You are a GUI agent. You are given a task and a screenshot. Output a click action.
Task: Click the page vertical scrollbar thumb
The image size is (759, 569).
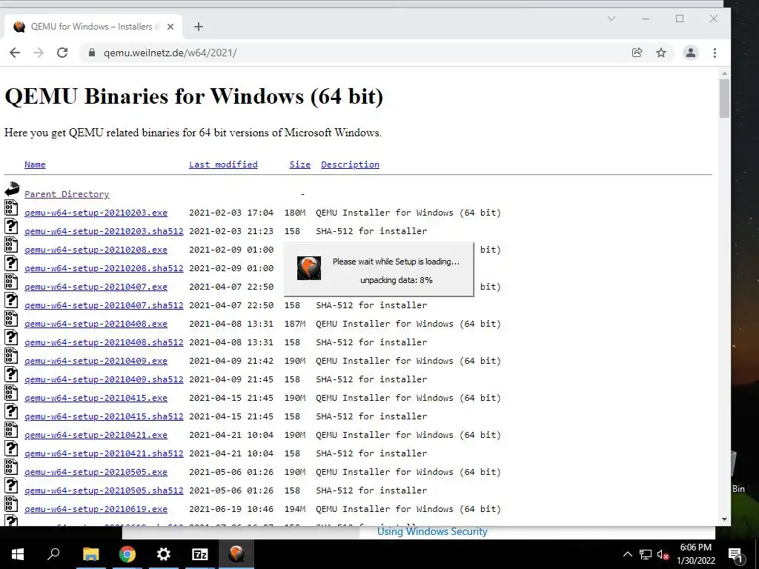click(724, 99)
